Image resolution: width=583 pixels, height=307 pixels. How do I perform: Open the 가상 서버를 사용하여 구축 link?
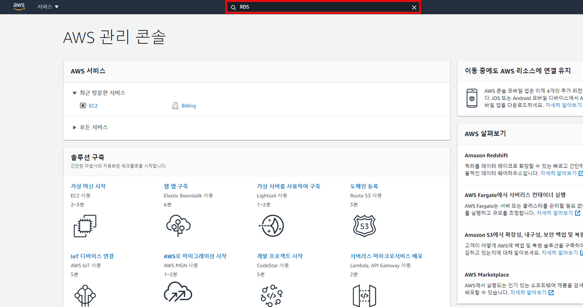tap(288, 186)
